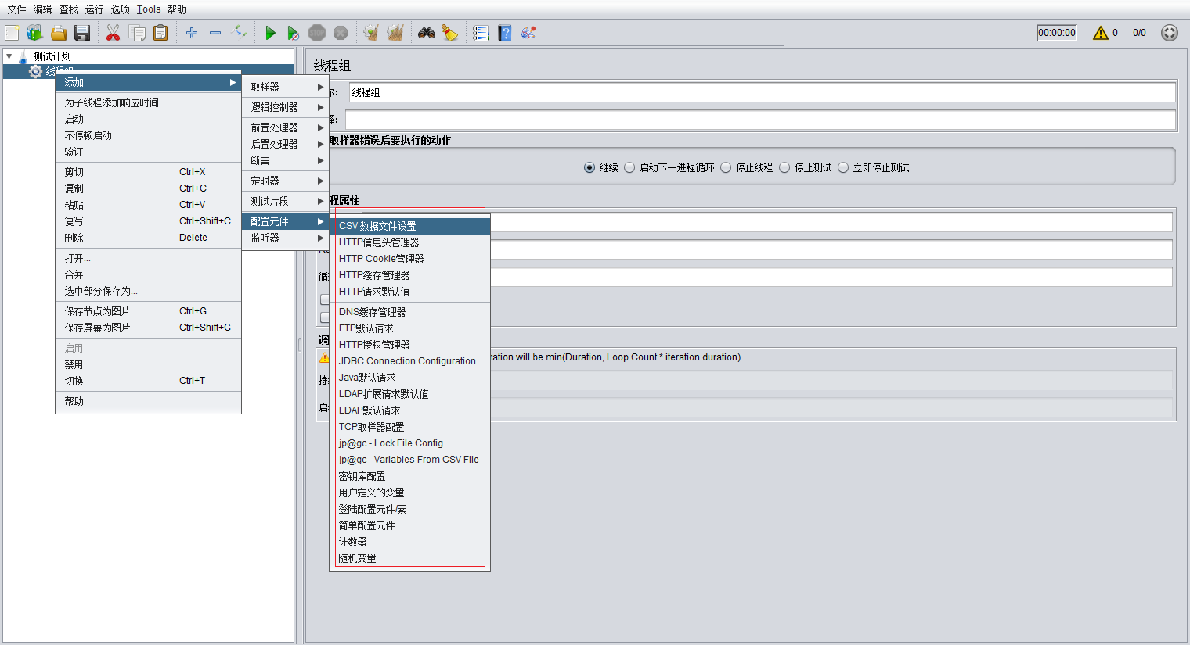Click the Help question mark icon

tap(505, 33)
